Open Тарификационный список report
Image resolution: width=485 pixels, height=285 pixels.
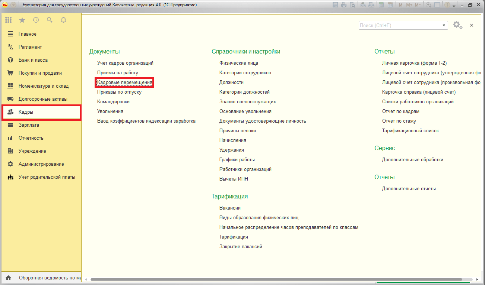pos(410,131)
